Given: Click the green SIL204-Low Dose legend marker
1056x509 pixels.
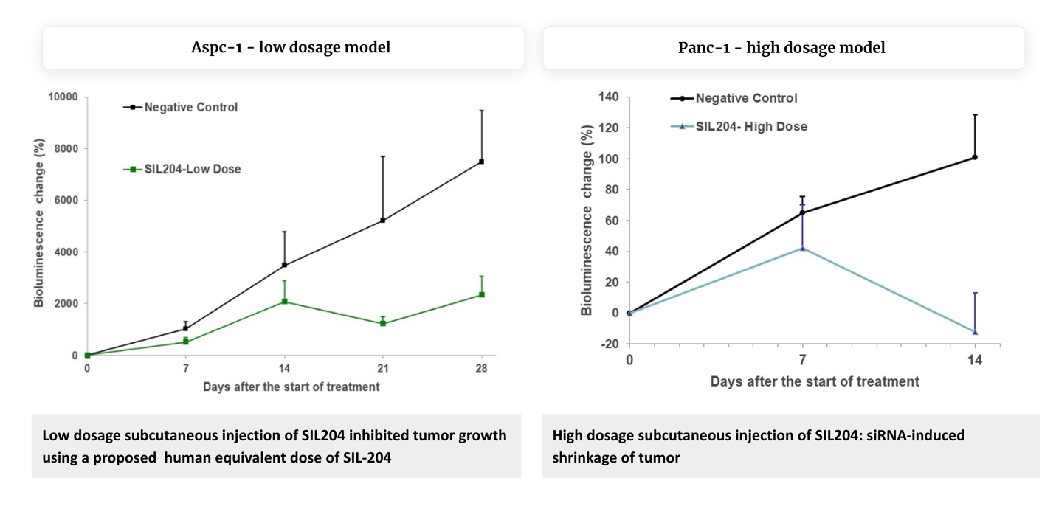Looking at the screenshot, I should point(133,170).
